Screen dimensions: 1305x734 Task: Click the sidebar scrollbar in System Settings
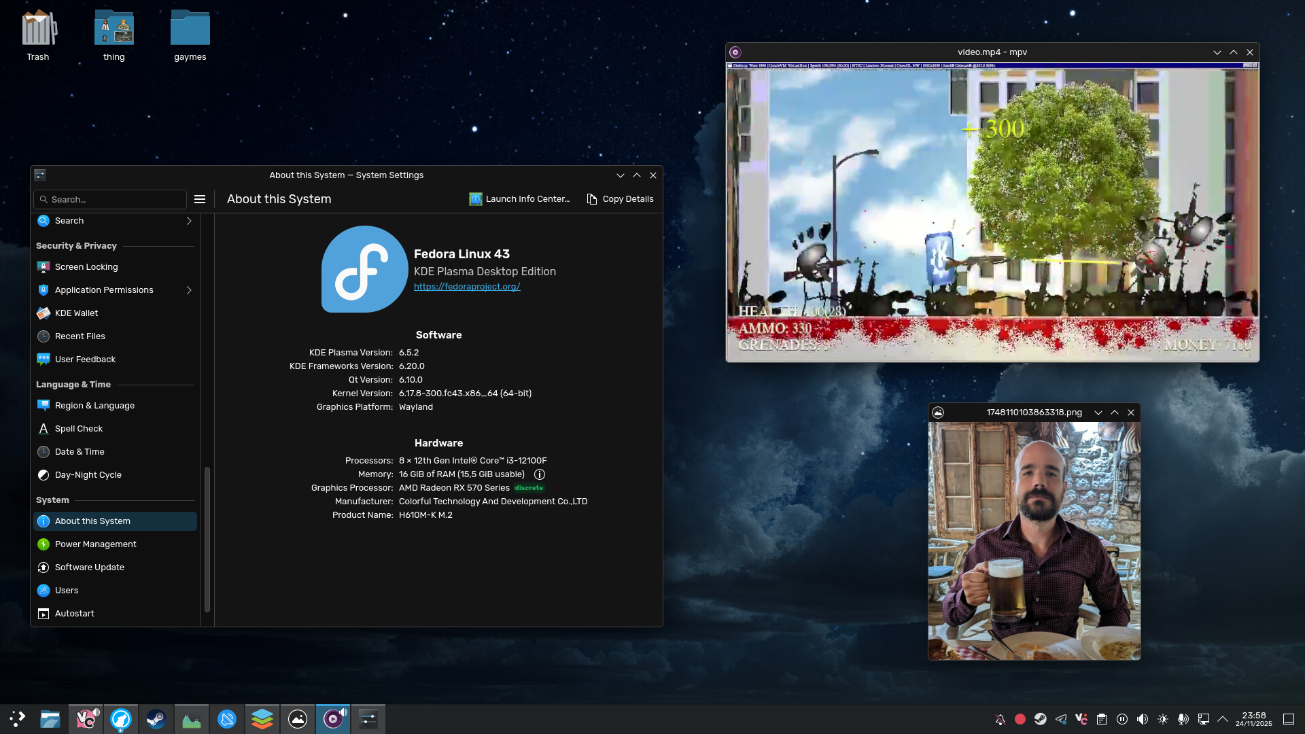(x=207, y=540)
